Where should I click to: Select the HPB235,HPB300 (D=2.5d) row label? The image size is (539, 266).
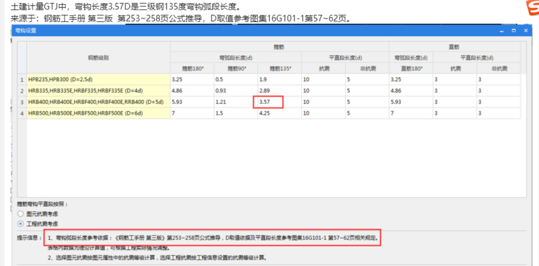click(99, 79)
